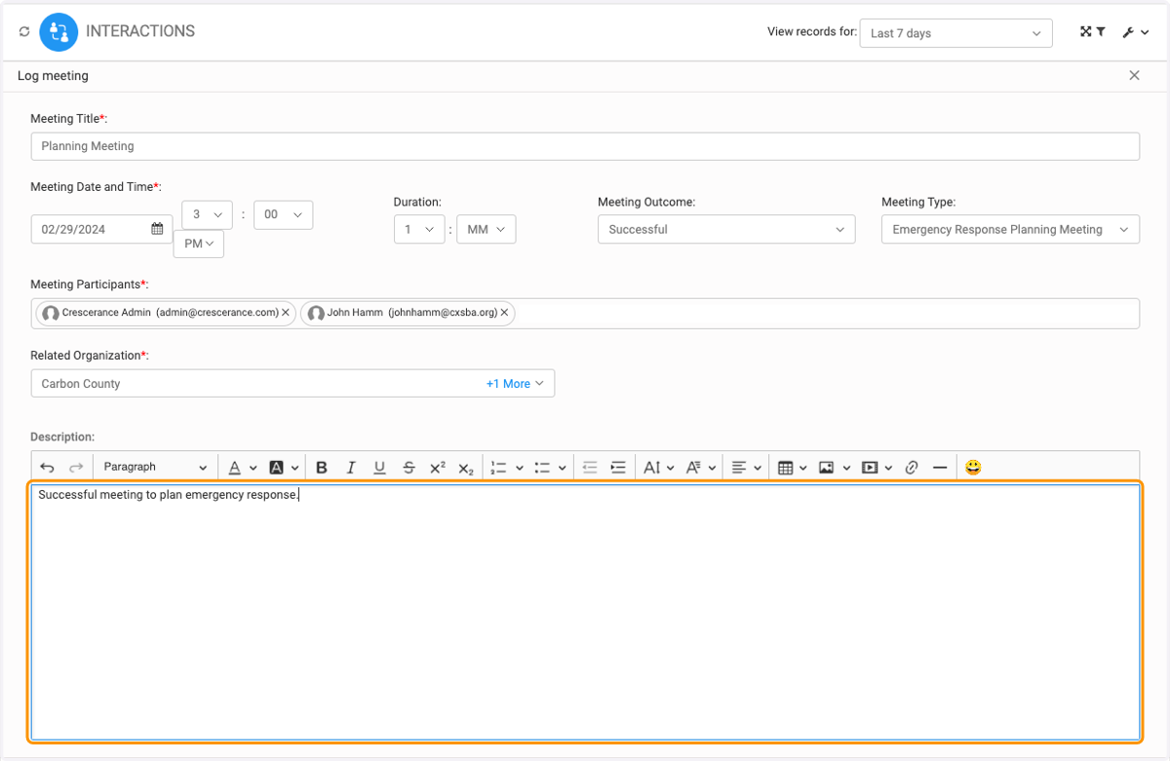Click inside the Description text area
Image resolution: width=1170 pixels, height=761 pixels.
[585, 612]
